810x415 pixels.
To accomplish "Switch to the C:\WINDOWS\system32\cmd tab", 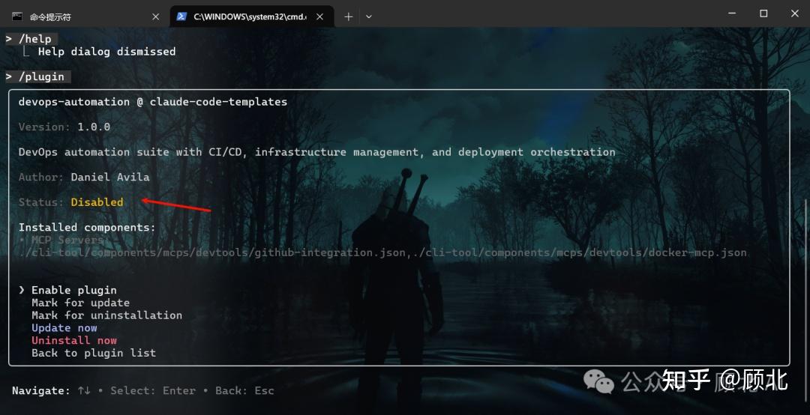I will [251, 16].
